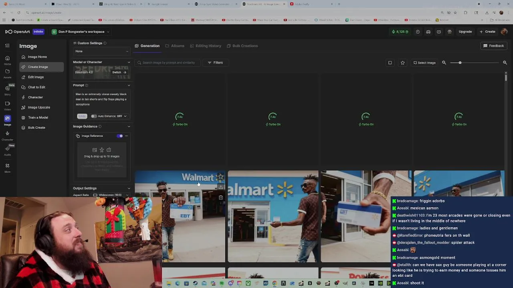Screen dimensions: 513x288
Task: Click the credits balance 8,125
Action: point(401,32)
